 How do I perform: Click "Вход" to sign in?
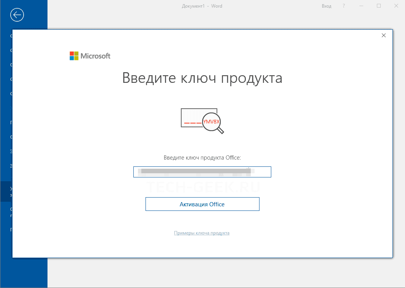coord(326,6)
